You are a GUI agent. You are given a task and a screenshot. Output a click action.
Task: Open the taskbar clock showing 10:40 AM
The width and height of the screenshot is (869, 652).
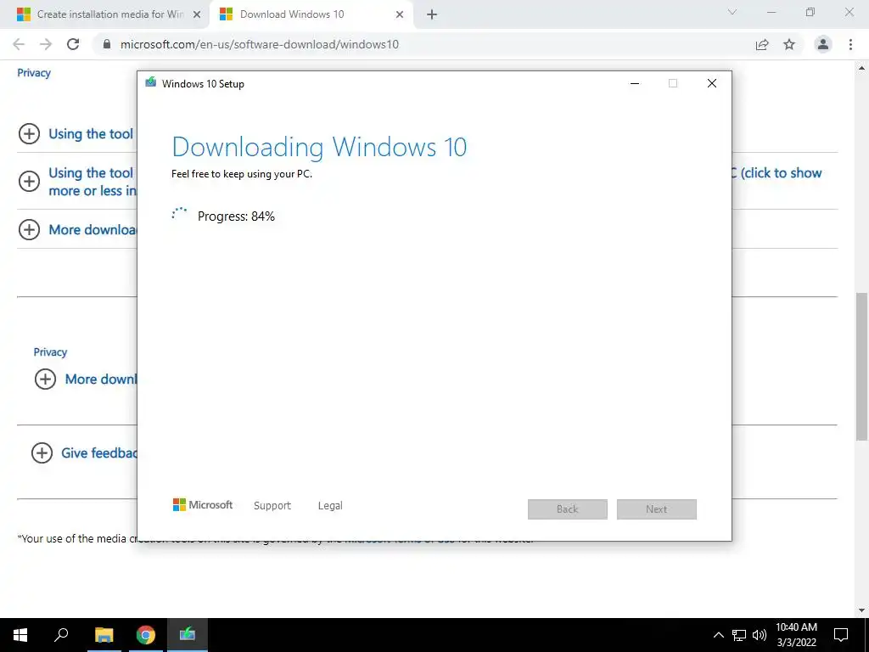click(x=796, y=635)
